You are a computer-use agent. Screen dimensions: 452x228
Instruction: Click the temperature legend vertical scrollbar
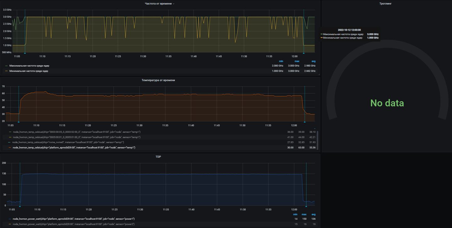coord(318,140)
